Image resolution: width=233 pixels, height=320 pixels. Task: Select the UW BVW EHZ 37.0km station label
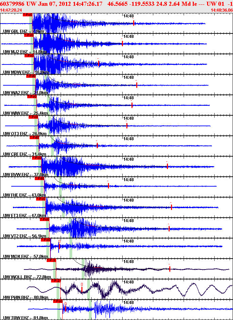(x=26, y=175)
